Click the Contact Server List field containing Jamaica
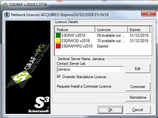158x118 pixels. 90,69
